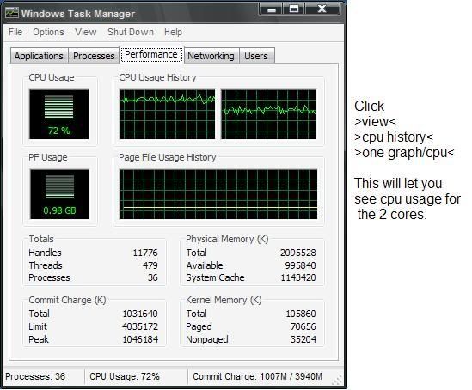
Task: Open the Options menu
Action: pyautogui.click(x=48, y=32)
